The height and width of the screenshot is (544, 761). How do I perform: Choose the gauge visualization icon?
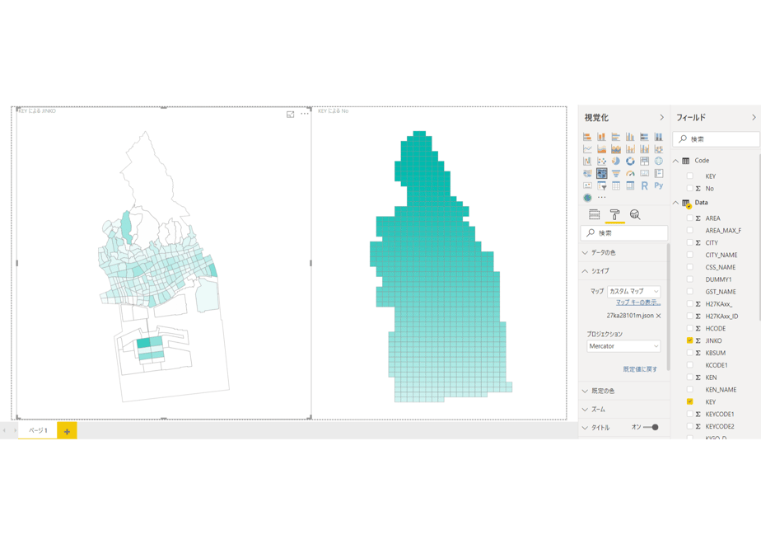[x=630, y=173]
